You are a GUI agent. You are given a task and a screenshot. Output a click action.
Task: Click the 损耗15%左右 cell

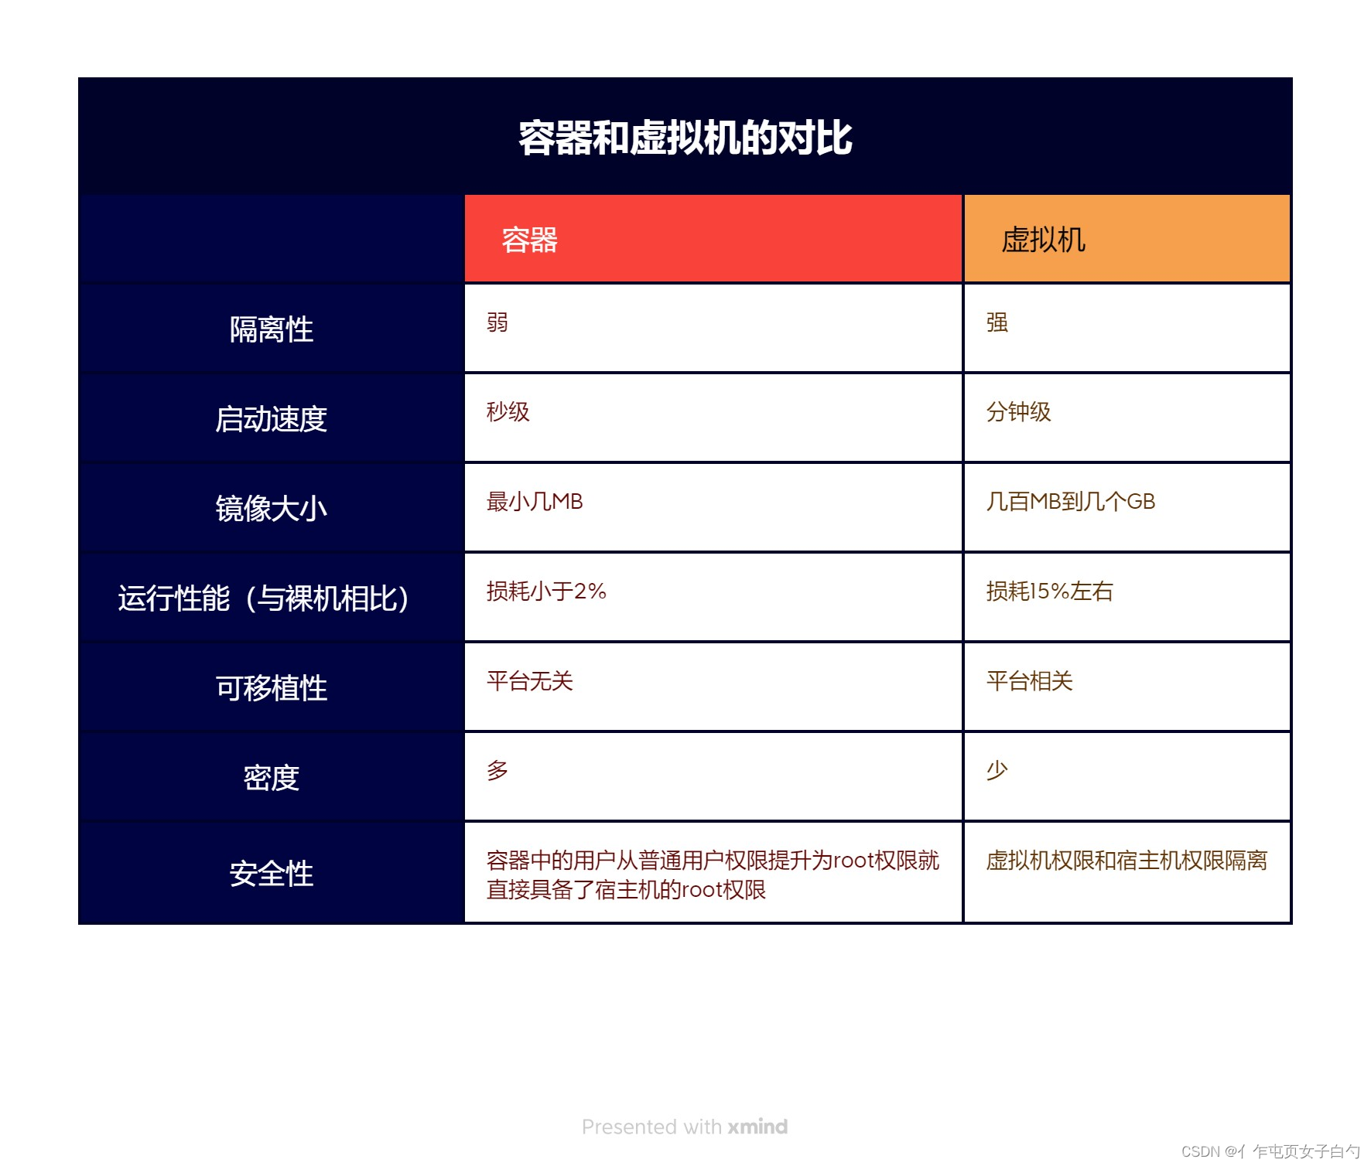coord(1127,597)
